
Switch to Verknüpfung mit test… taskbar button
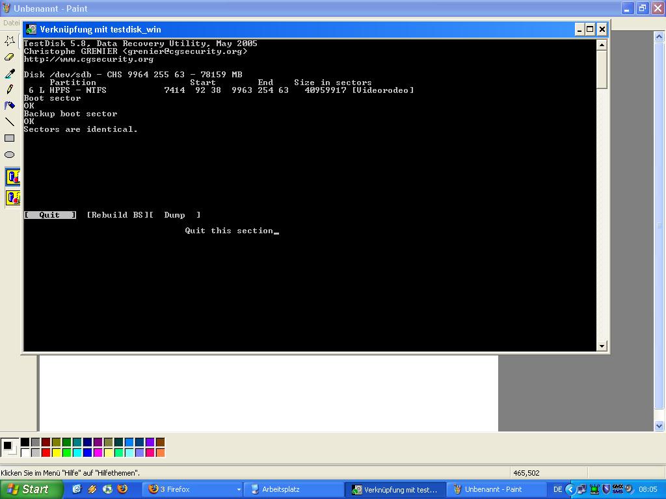click(x=395, y=489)
